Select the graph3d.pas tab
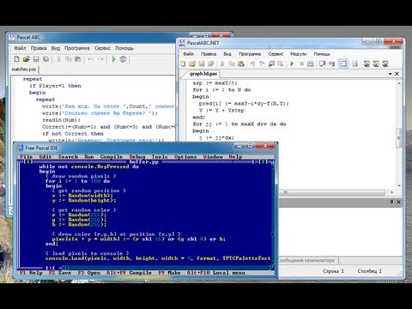Viewport: 412px width, 309px height. 203,74
